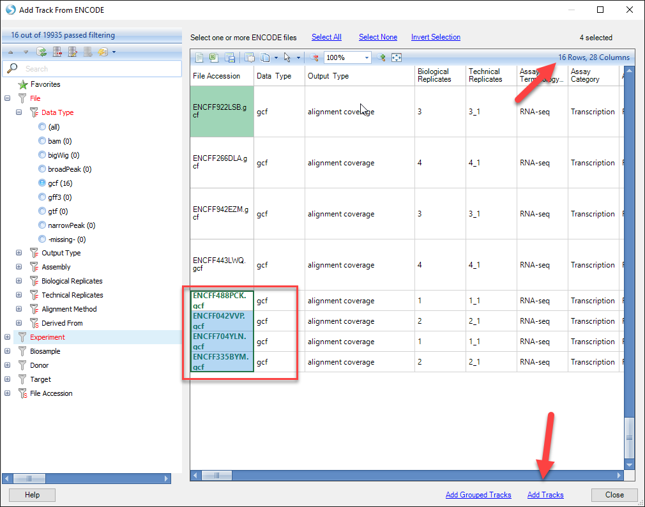This screenshot has height=507, width=645.
Task: Click the Add Grouped Tracks link
Action: pos(478,495)
